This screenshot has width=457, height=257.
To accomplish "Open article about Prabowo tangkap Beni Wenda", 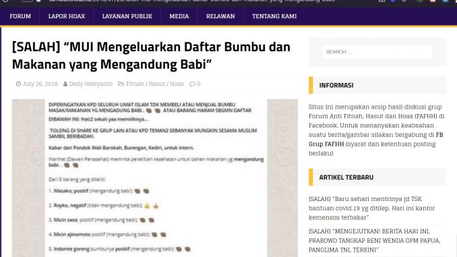I will (x=375, y=241).
